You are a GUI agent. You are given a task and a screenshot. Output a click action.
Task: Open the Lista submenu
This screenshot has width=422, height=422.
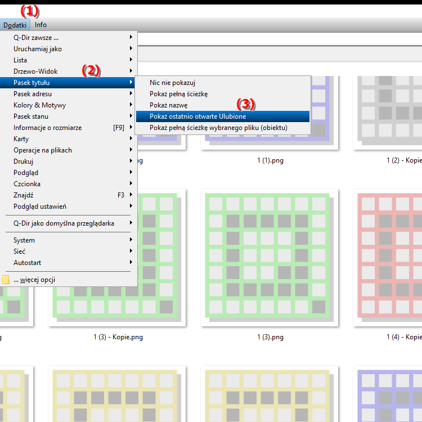click(69, 60)
